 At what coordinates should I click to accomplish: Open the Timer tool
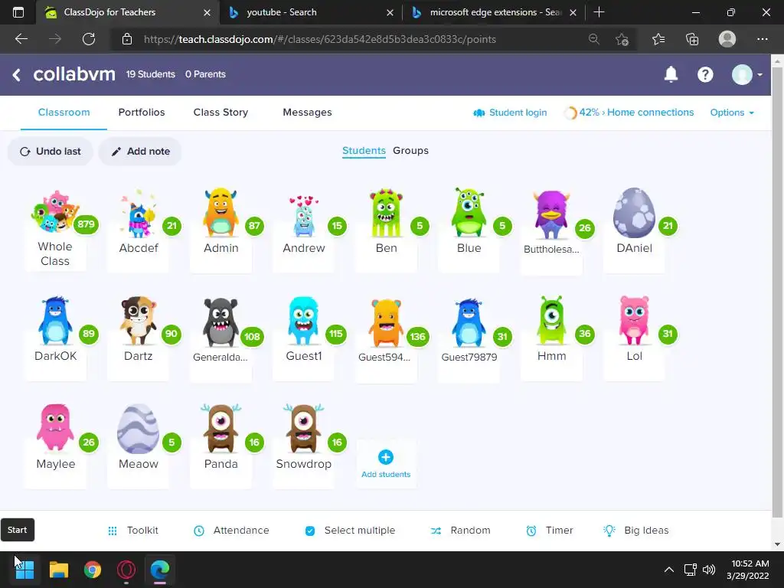pyautogui.click(x=550, y=531)
